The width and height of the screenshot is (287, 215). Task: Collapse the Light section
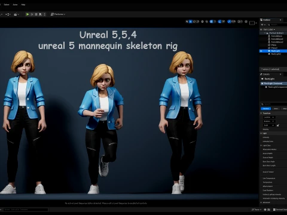261,133
